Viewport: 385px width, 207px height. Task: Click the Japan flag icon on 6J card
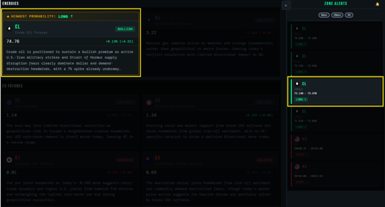click(9, 160)
